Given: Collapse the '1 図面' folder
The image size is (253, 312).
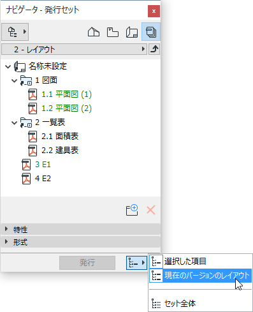Looking at the screenshot, I should pos(14,80).
